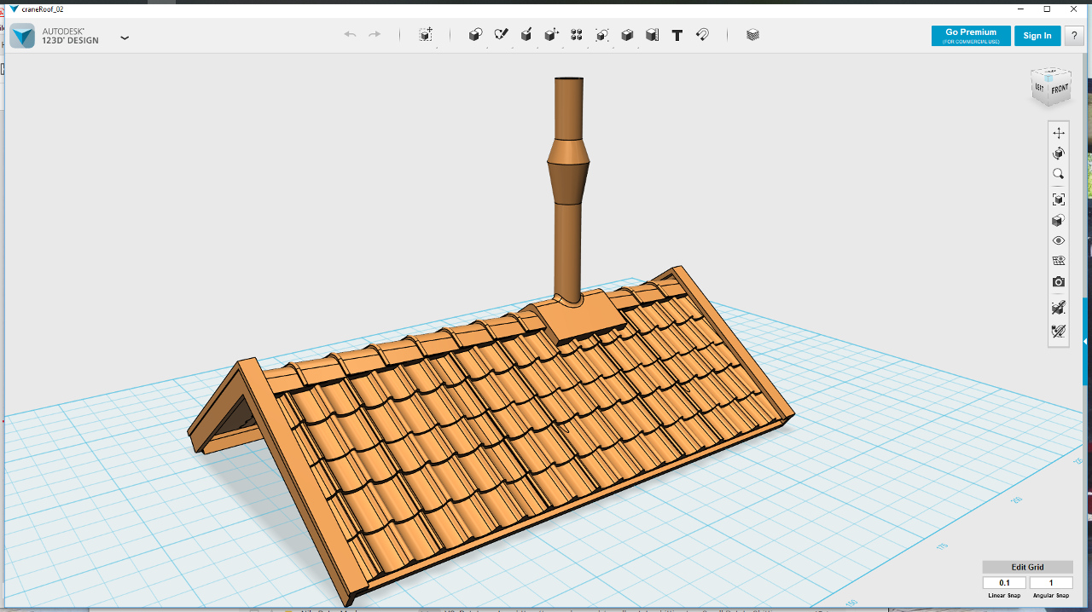Redo the last action
This screenshot has height=612, width=1092.
375,35
